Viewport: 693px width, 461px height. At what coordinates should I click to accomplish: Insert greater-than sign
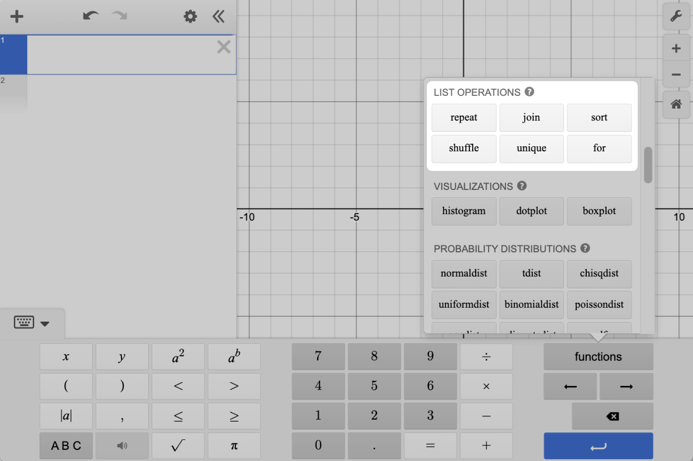(234, 386)
